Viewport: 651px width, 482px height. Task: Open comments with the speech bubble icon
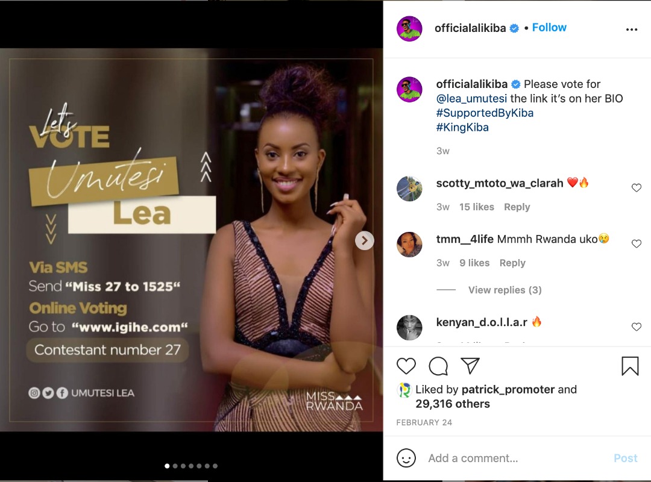tap(438, 366)
